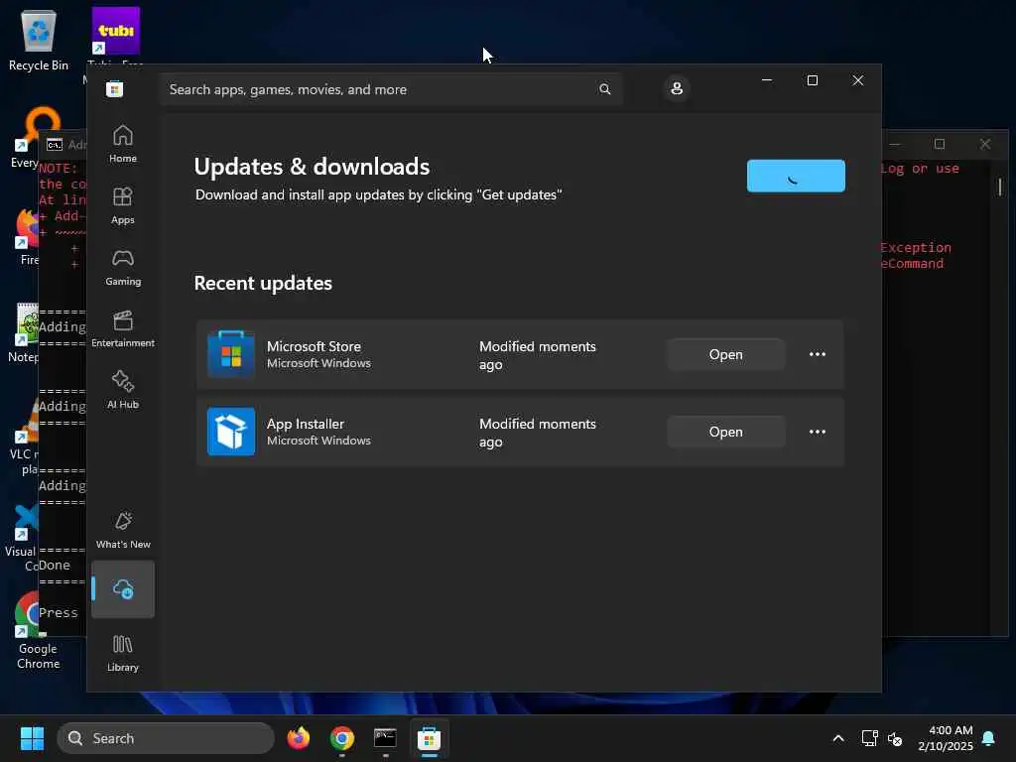Open muted volume tray icon
Image resolution: width=1016 pixels, height=762 pixels.
click(895, 738)
